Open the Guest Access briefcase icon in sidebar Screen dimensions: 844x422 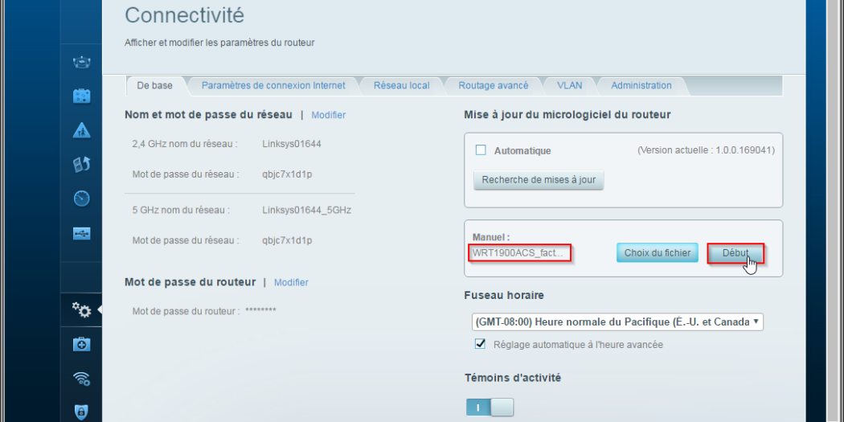click(82, 96)
